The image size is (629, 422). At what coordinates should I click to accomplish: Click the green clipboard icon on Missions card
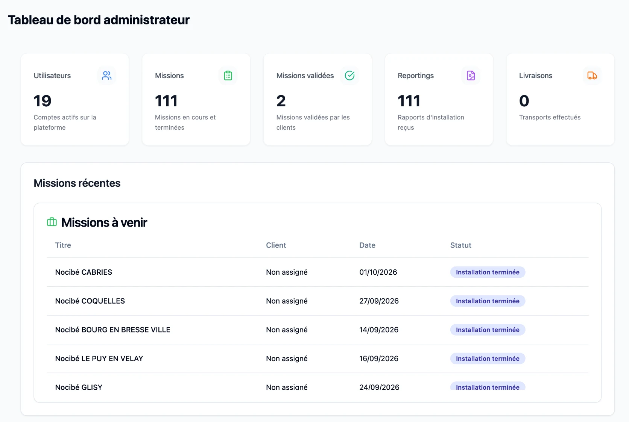click(x=228, y=76)
